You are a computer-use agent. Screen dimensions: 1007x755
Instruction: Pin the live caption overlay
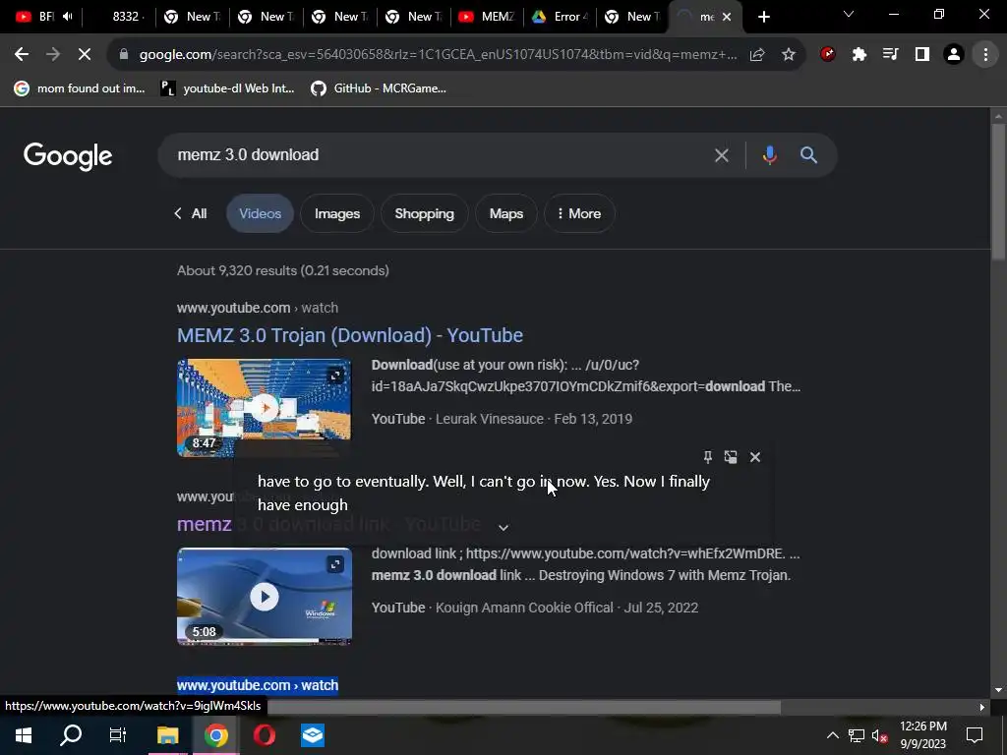[708, 457]
